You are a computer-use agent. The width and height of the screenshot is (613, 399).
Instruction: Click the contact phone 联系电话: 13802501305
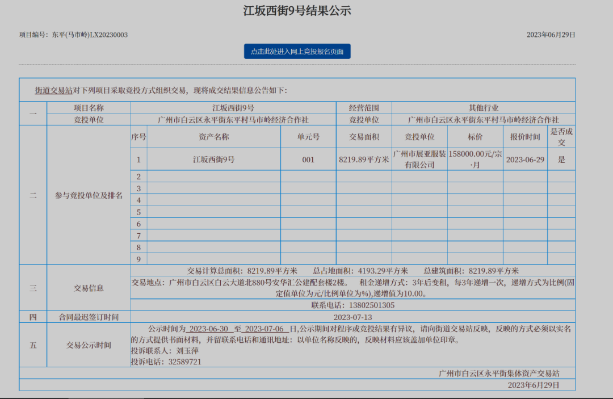pos(352,305)
